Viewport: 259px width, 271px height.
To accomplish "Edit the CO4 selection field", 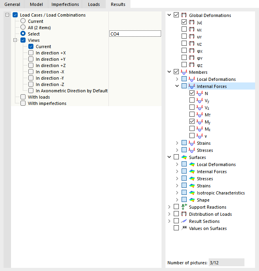I will [x=135, y=34].
